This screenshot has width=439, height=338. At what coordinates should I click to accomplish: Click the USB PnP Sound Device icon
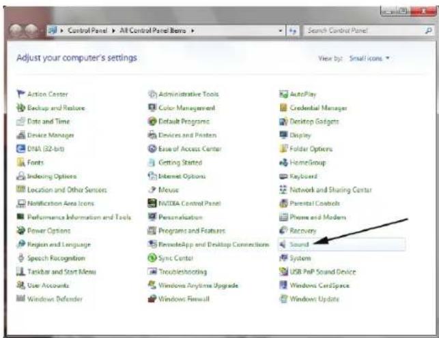click(x=283, y=271)
